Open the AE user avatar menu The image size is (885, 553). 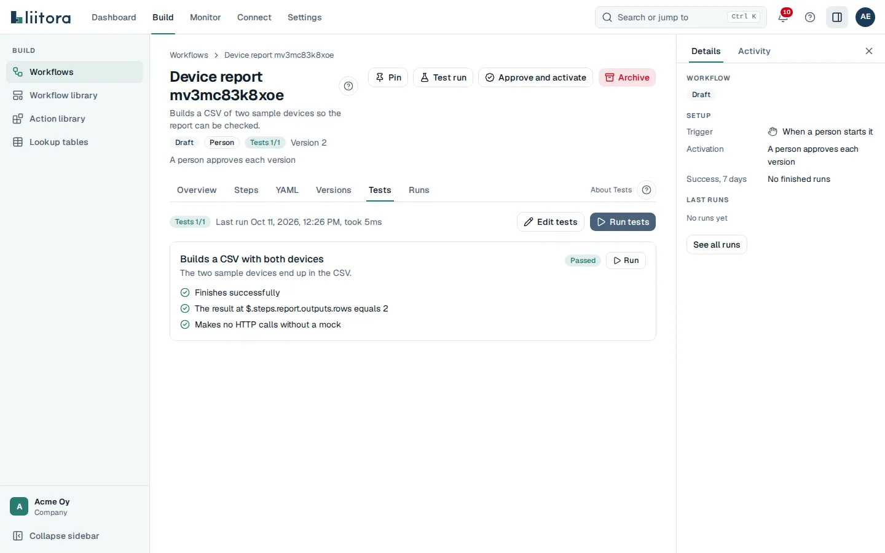click(x=865, y=17)
